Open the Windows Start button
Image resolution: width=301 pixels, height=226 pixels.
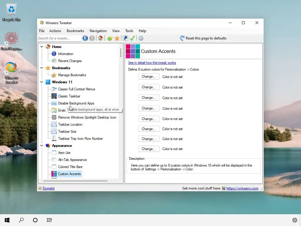[7, 220]
